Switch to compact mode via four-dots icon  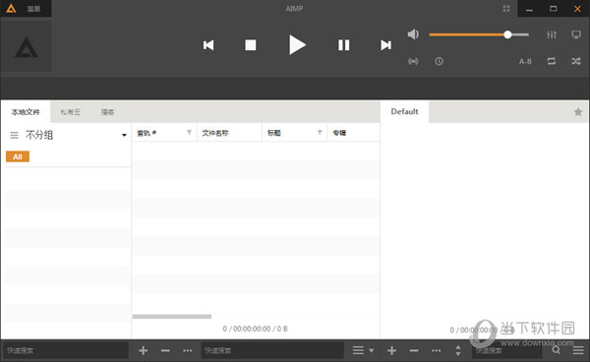[x=506, y=9]
